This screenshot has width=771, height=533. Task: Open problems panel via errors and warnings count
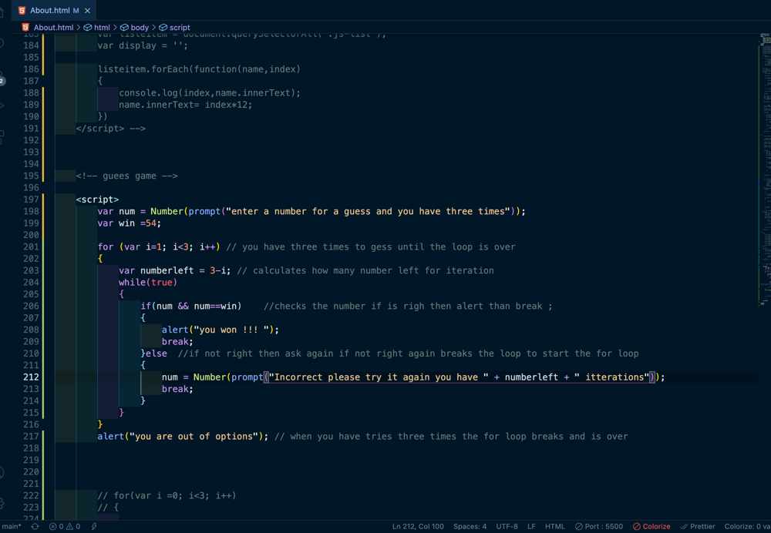tap(65, 526)
